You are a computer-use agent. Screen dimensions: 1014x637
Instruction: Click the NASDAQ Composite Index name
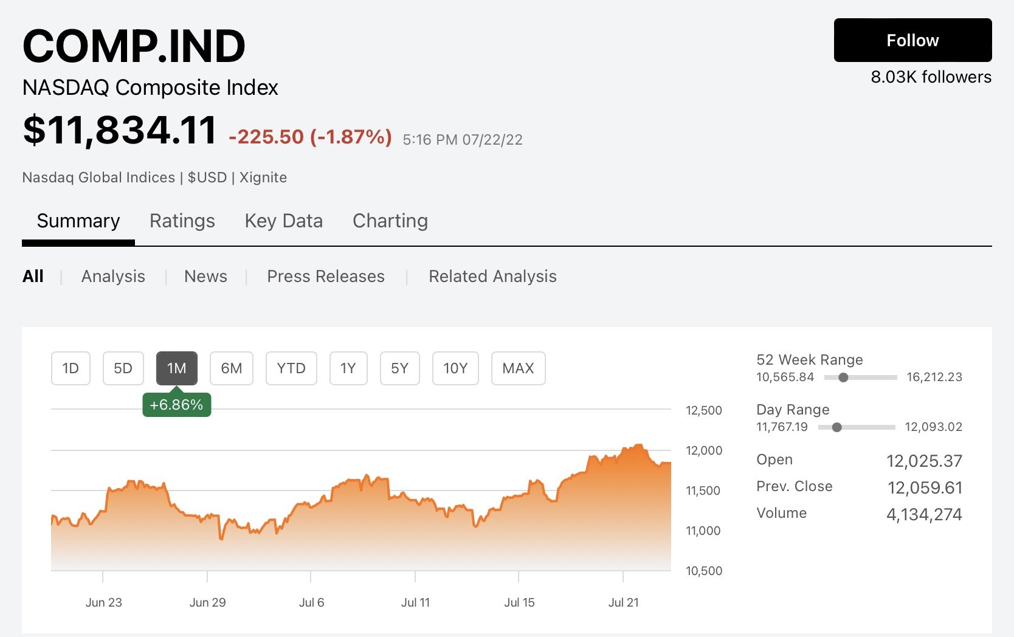pyautogui.click(x=150, y=88)
